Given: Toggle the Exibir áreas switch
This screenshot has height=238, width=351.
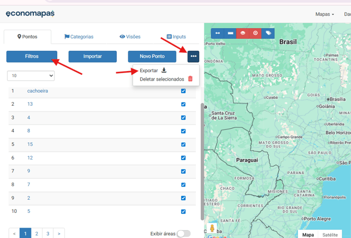Looking at the screenshot, I should [x=183, y=234].
